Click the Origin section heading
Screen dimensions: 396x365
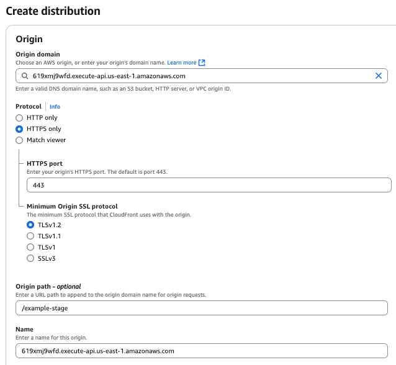(x=29, y=39)
